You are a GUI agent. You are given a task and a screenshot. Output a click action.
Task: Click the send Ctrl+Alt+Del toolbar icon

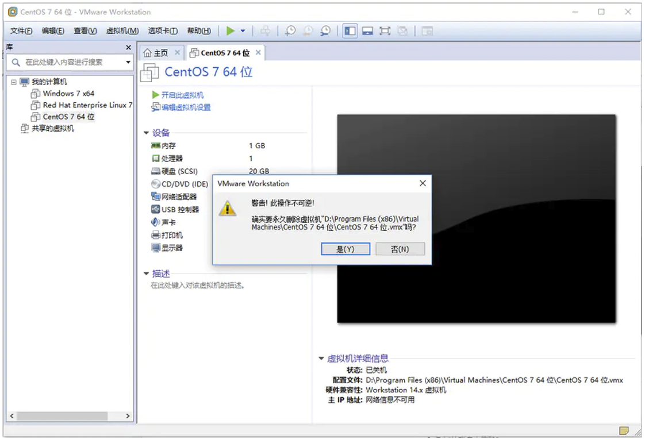(x=266, y=31)
